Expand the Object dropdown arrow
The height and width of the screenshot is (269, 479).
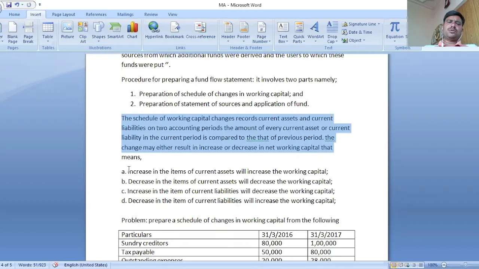click(364, 40)
